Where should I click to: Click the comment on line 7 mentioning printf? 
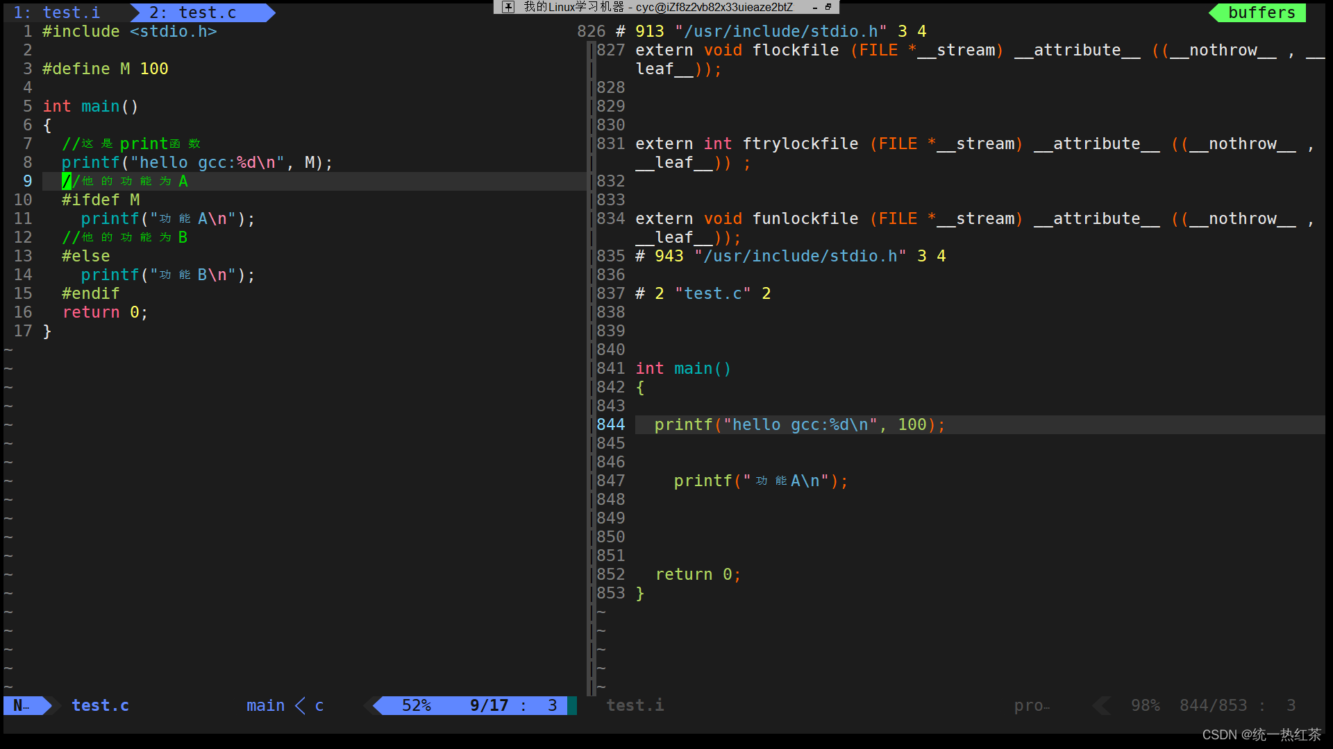(x=131, y=144)
